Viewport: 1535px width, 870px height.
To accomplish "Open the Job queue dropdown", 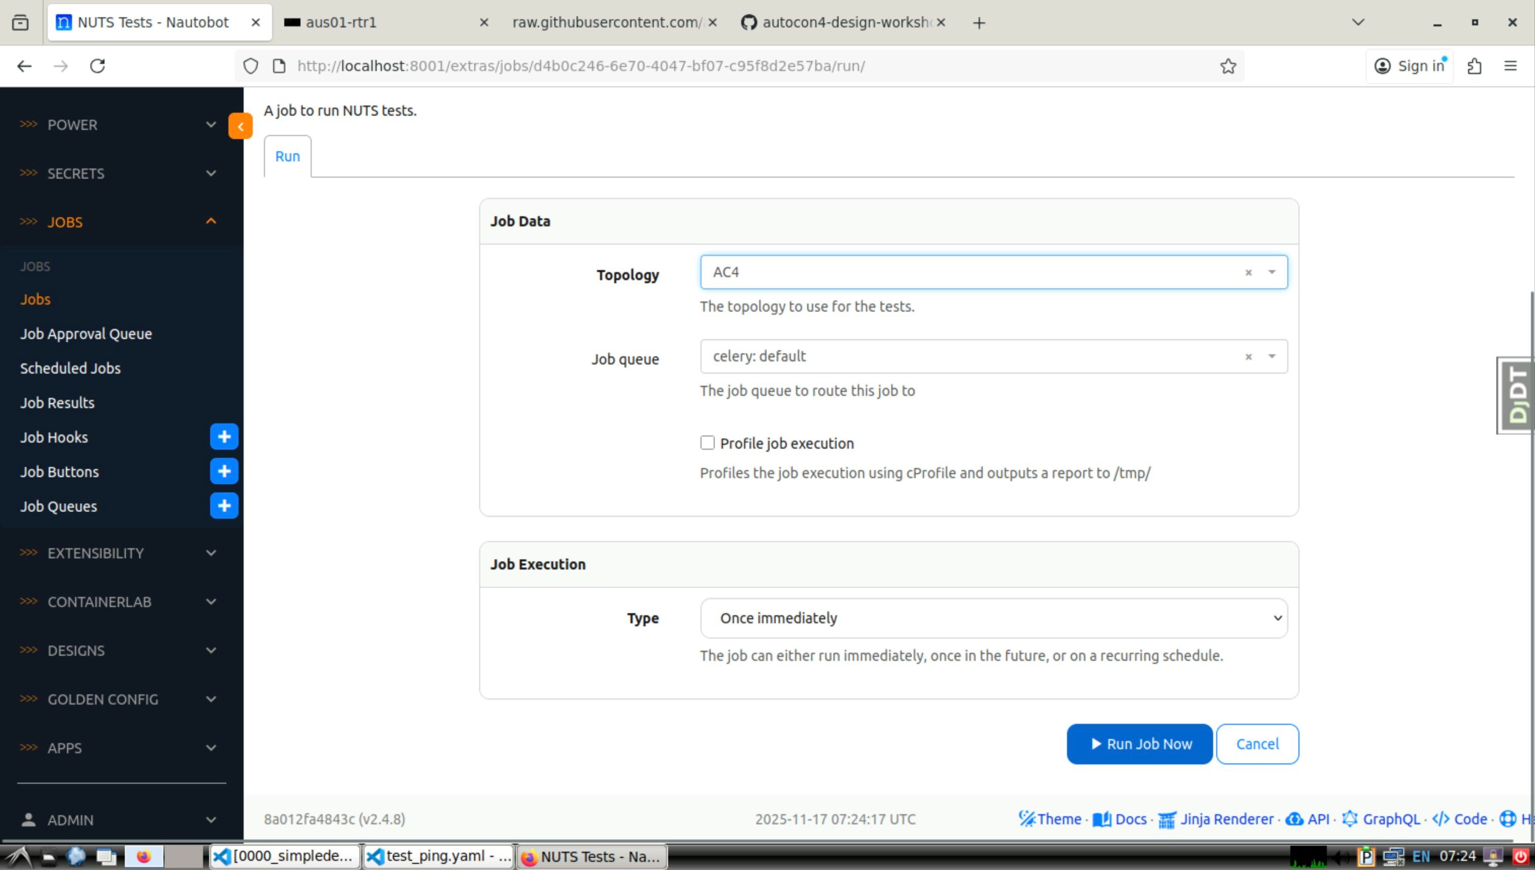I will click(x=1272, y=357).
